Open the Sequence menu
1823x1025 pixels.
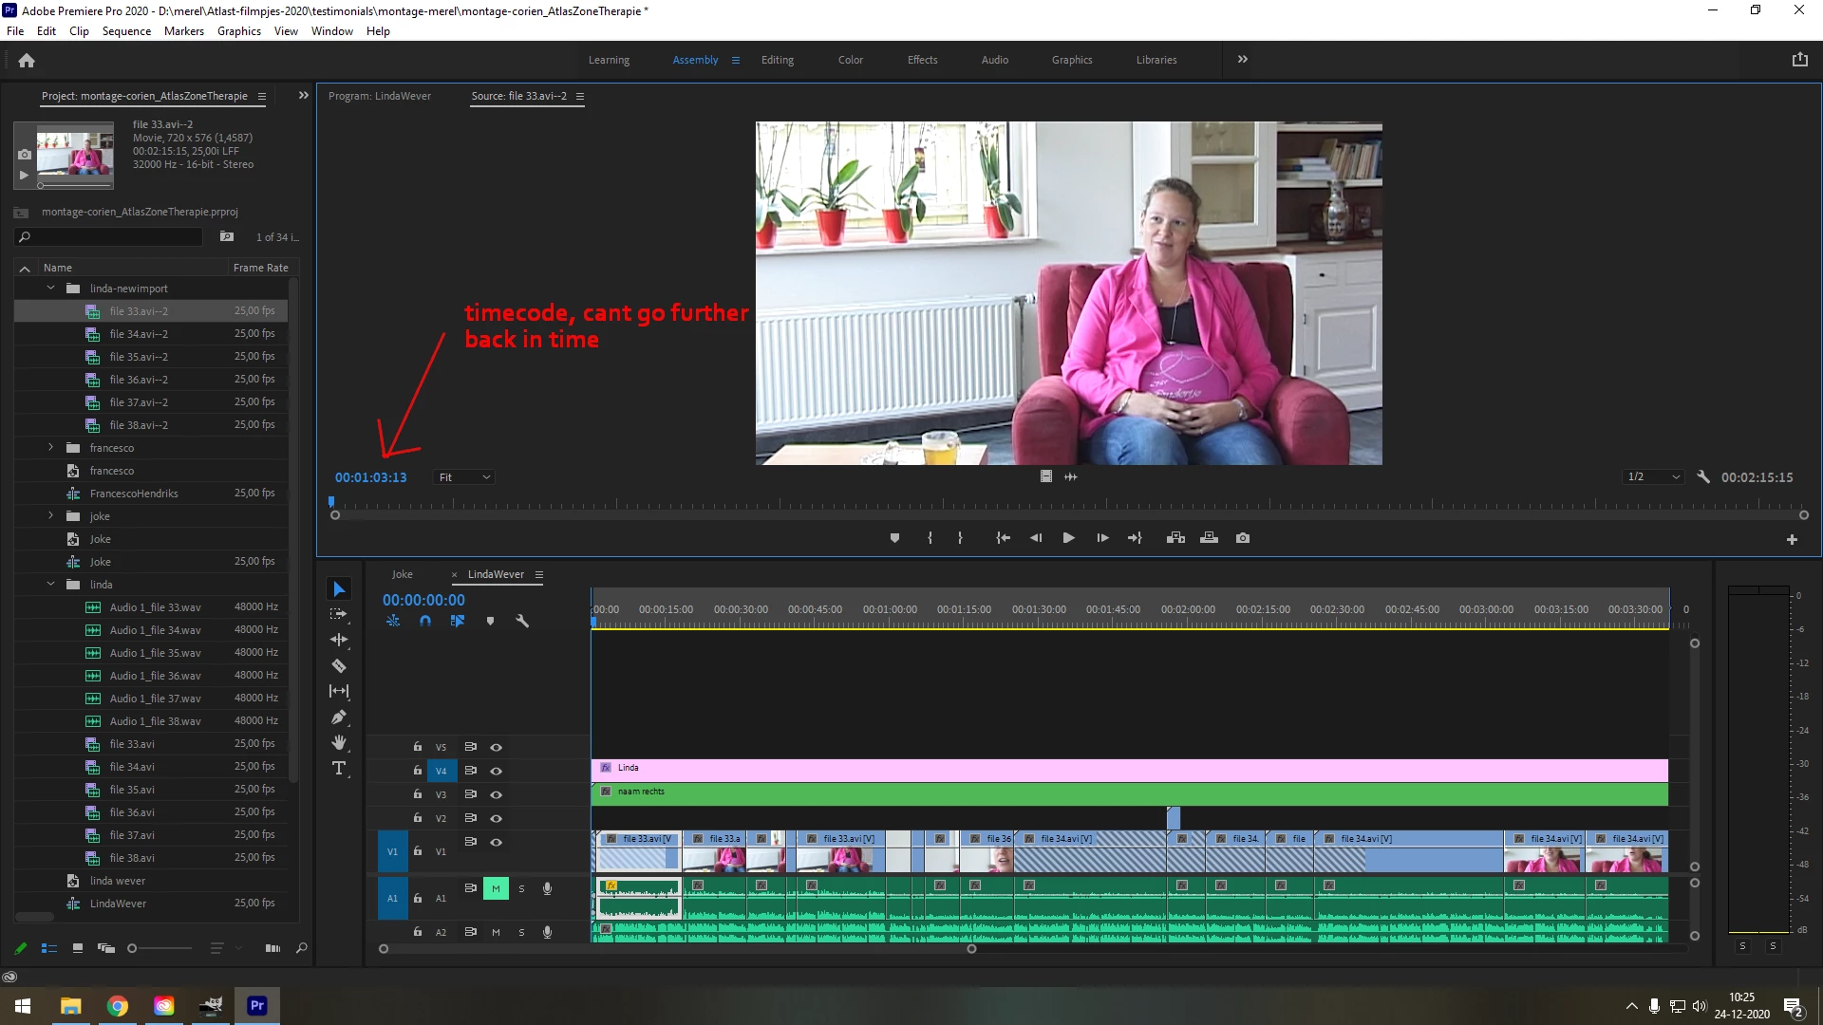click(126, 31)
